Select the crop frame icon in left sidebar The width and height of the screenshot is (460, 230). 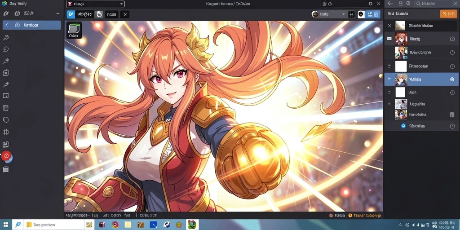click(x=5, y=96)
